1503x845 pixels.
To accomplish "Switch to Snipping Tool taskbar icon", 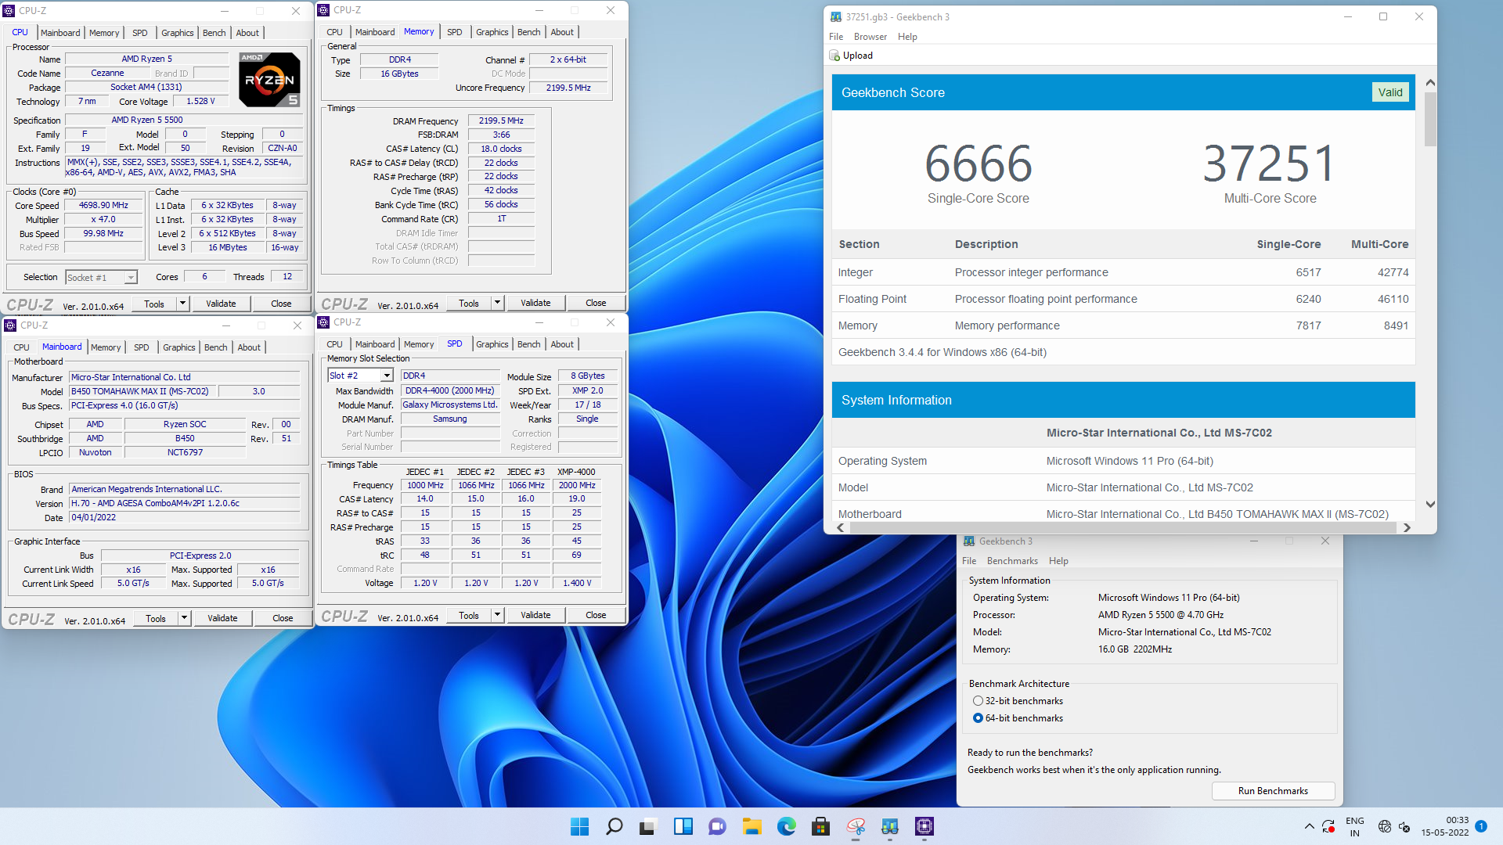I will 856,826.
